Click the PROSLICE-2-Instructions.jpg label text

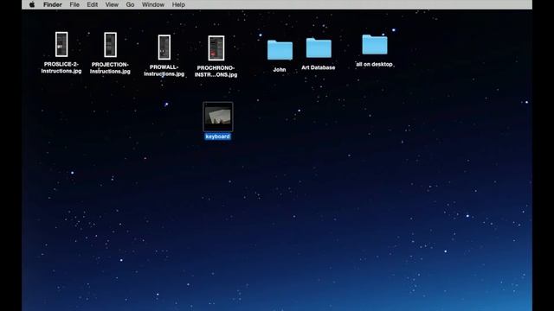point(61,67)
